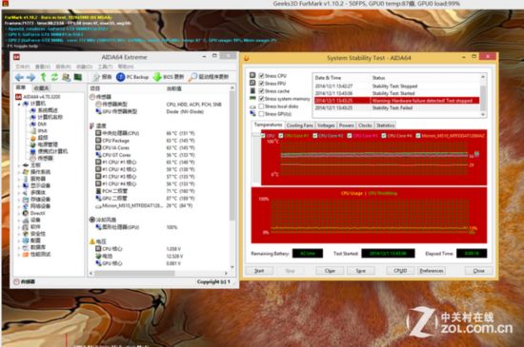Enable the Stress local disks checkbox
Screen dimensions: 524x347
[261, 106]
